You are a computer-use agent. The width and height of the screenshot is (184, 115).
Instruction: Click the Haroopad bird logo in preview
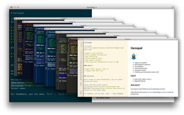pos(134,56)
